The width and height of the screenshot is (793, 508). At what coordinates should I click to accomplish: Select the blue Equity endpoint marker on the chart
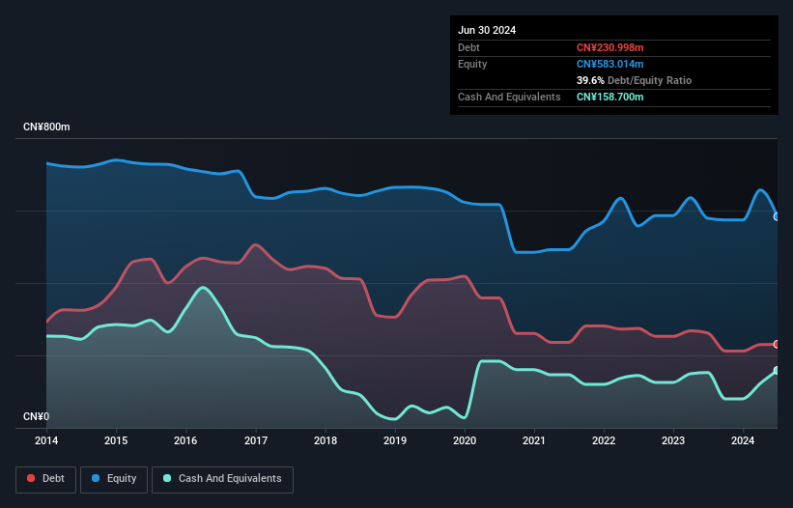[777, 217]
